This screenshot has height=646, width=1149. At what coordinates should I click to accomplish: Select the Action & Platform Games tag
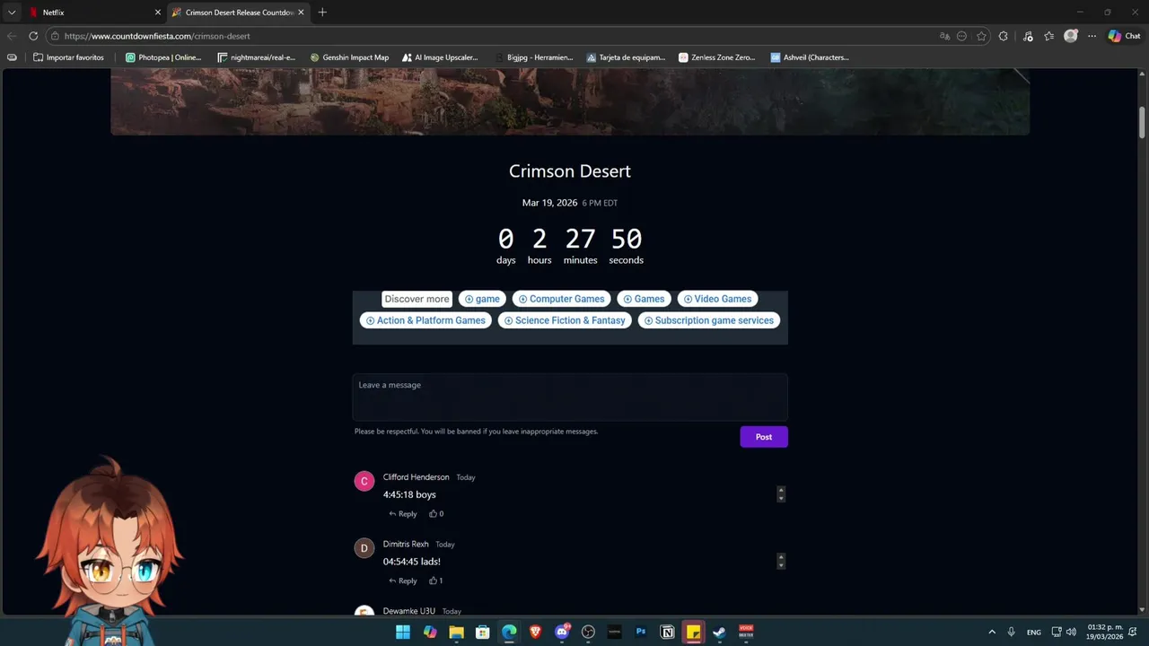click(x=425, y=320)
